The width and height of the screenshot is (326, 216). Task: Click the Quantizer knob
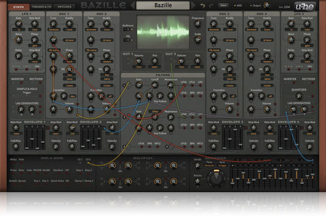coord(299,96)
